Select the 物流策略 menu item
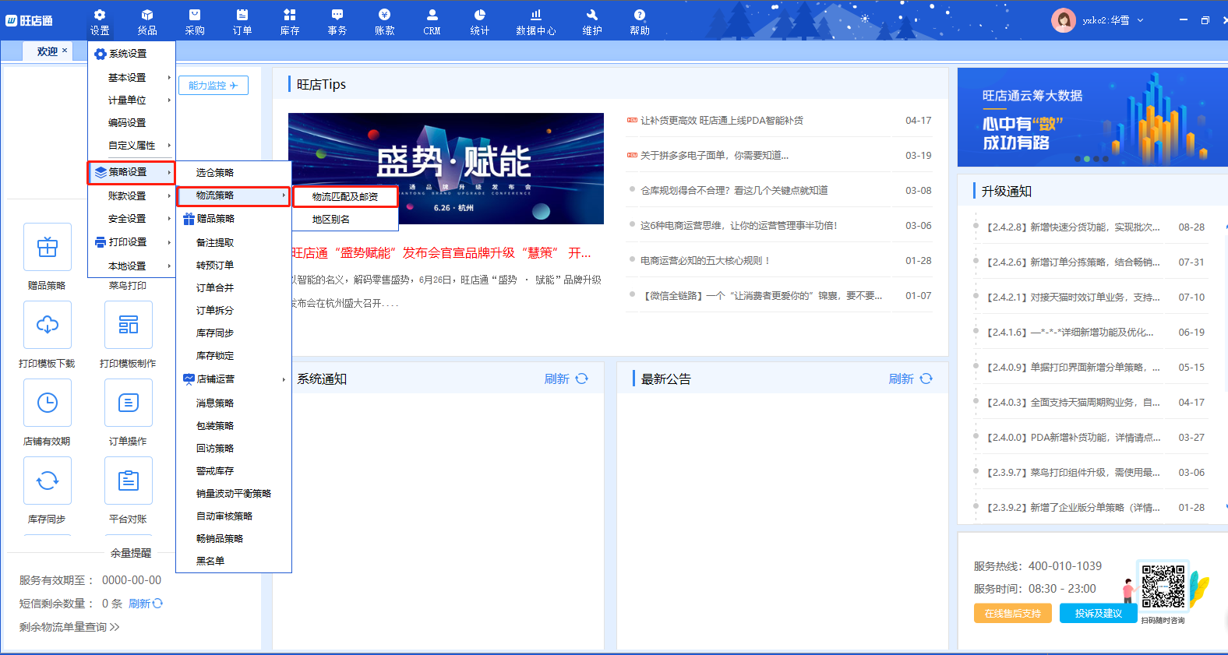Viewport: 1228px width, 655px height. pos(234,195)
